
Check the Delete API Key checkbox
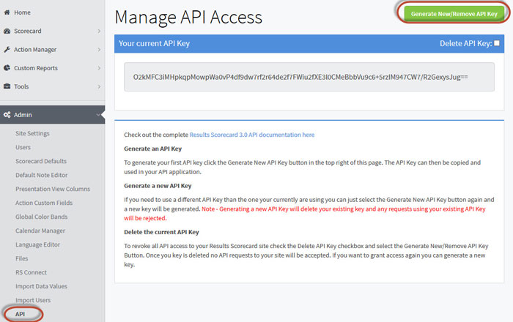(x=497, y=44)
